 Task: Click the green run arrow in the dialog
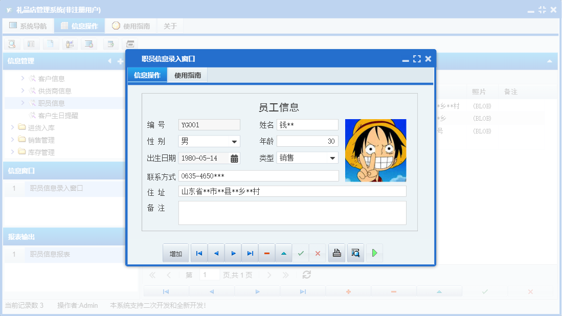374,253
